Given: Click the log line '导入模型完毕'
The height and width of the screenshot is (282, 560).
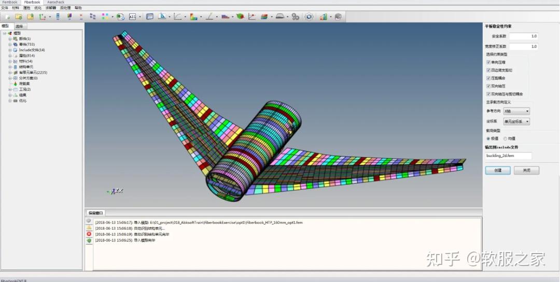Looking at the screenshot, I should coord(144,241).
